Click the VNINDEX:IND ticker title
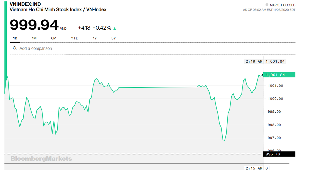Screen dimensions: 334x170 pos(25,4)
